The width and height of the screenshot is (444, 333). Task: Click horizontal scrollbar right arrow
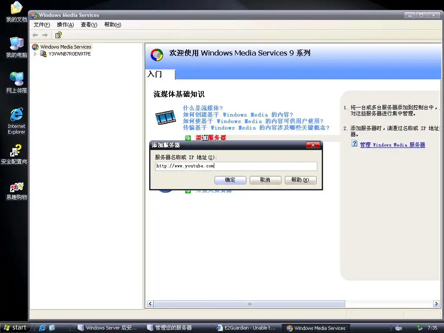click(436, 304)
